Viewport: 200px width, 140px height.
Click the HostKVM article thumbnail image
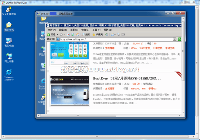(70, 91)
